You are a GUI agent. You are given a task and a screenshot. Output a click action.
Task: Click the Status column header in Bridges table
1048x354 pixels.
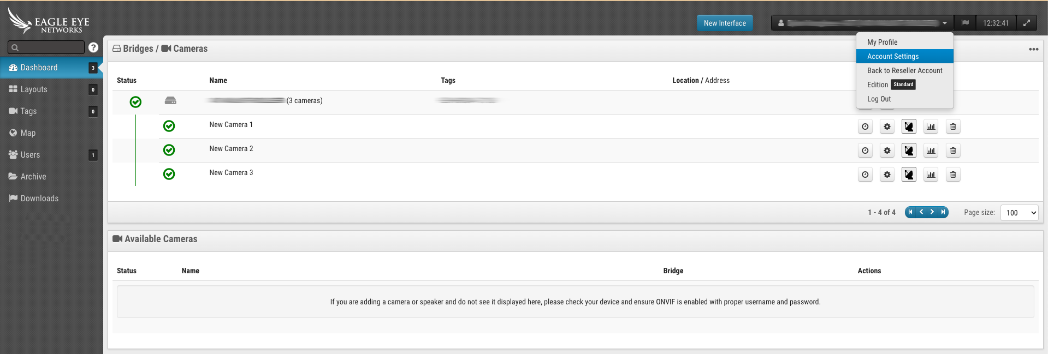pos(127,80)
